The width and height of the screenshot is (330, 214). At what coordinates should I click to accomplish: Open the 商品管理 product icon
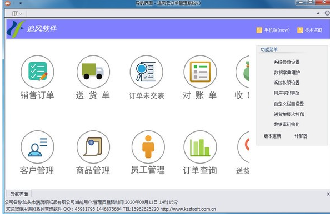click(93, 147)
